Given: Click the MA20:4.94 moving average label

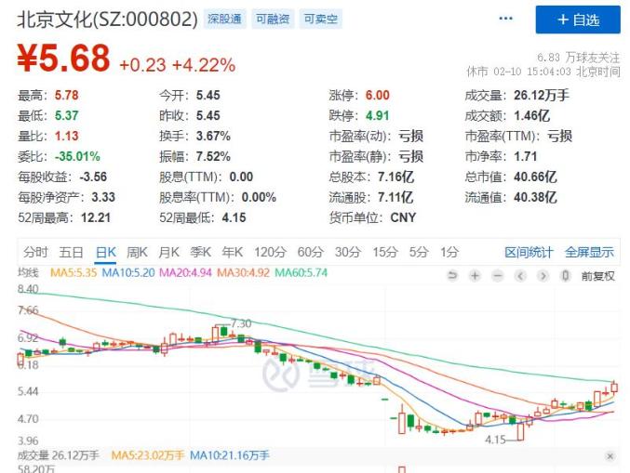Looking at the screenshot, I should [185, 273].
